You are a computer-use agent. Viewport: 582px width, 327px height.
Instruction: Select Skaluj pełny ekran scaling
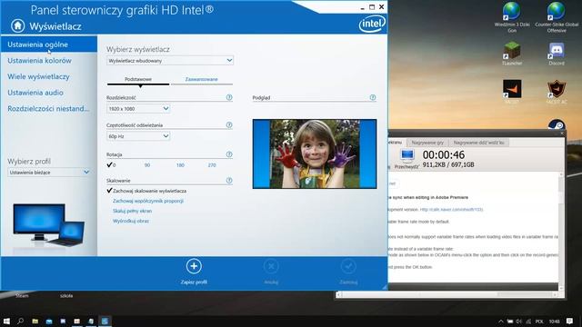(132, 211)
